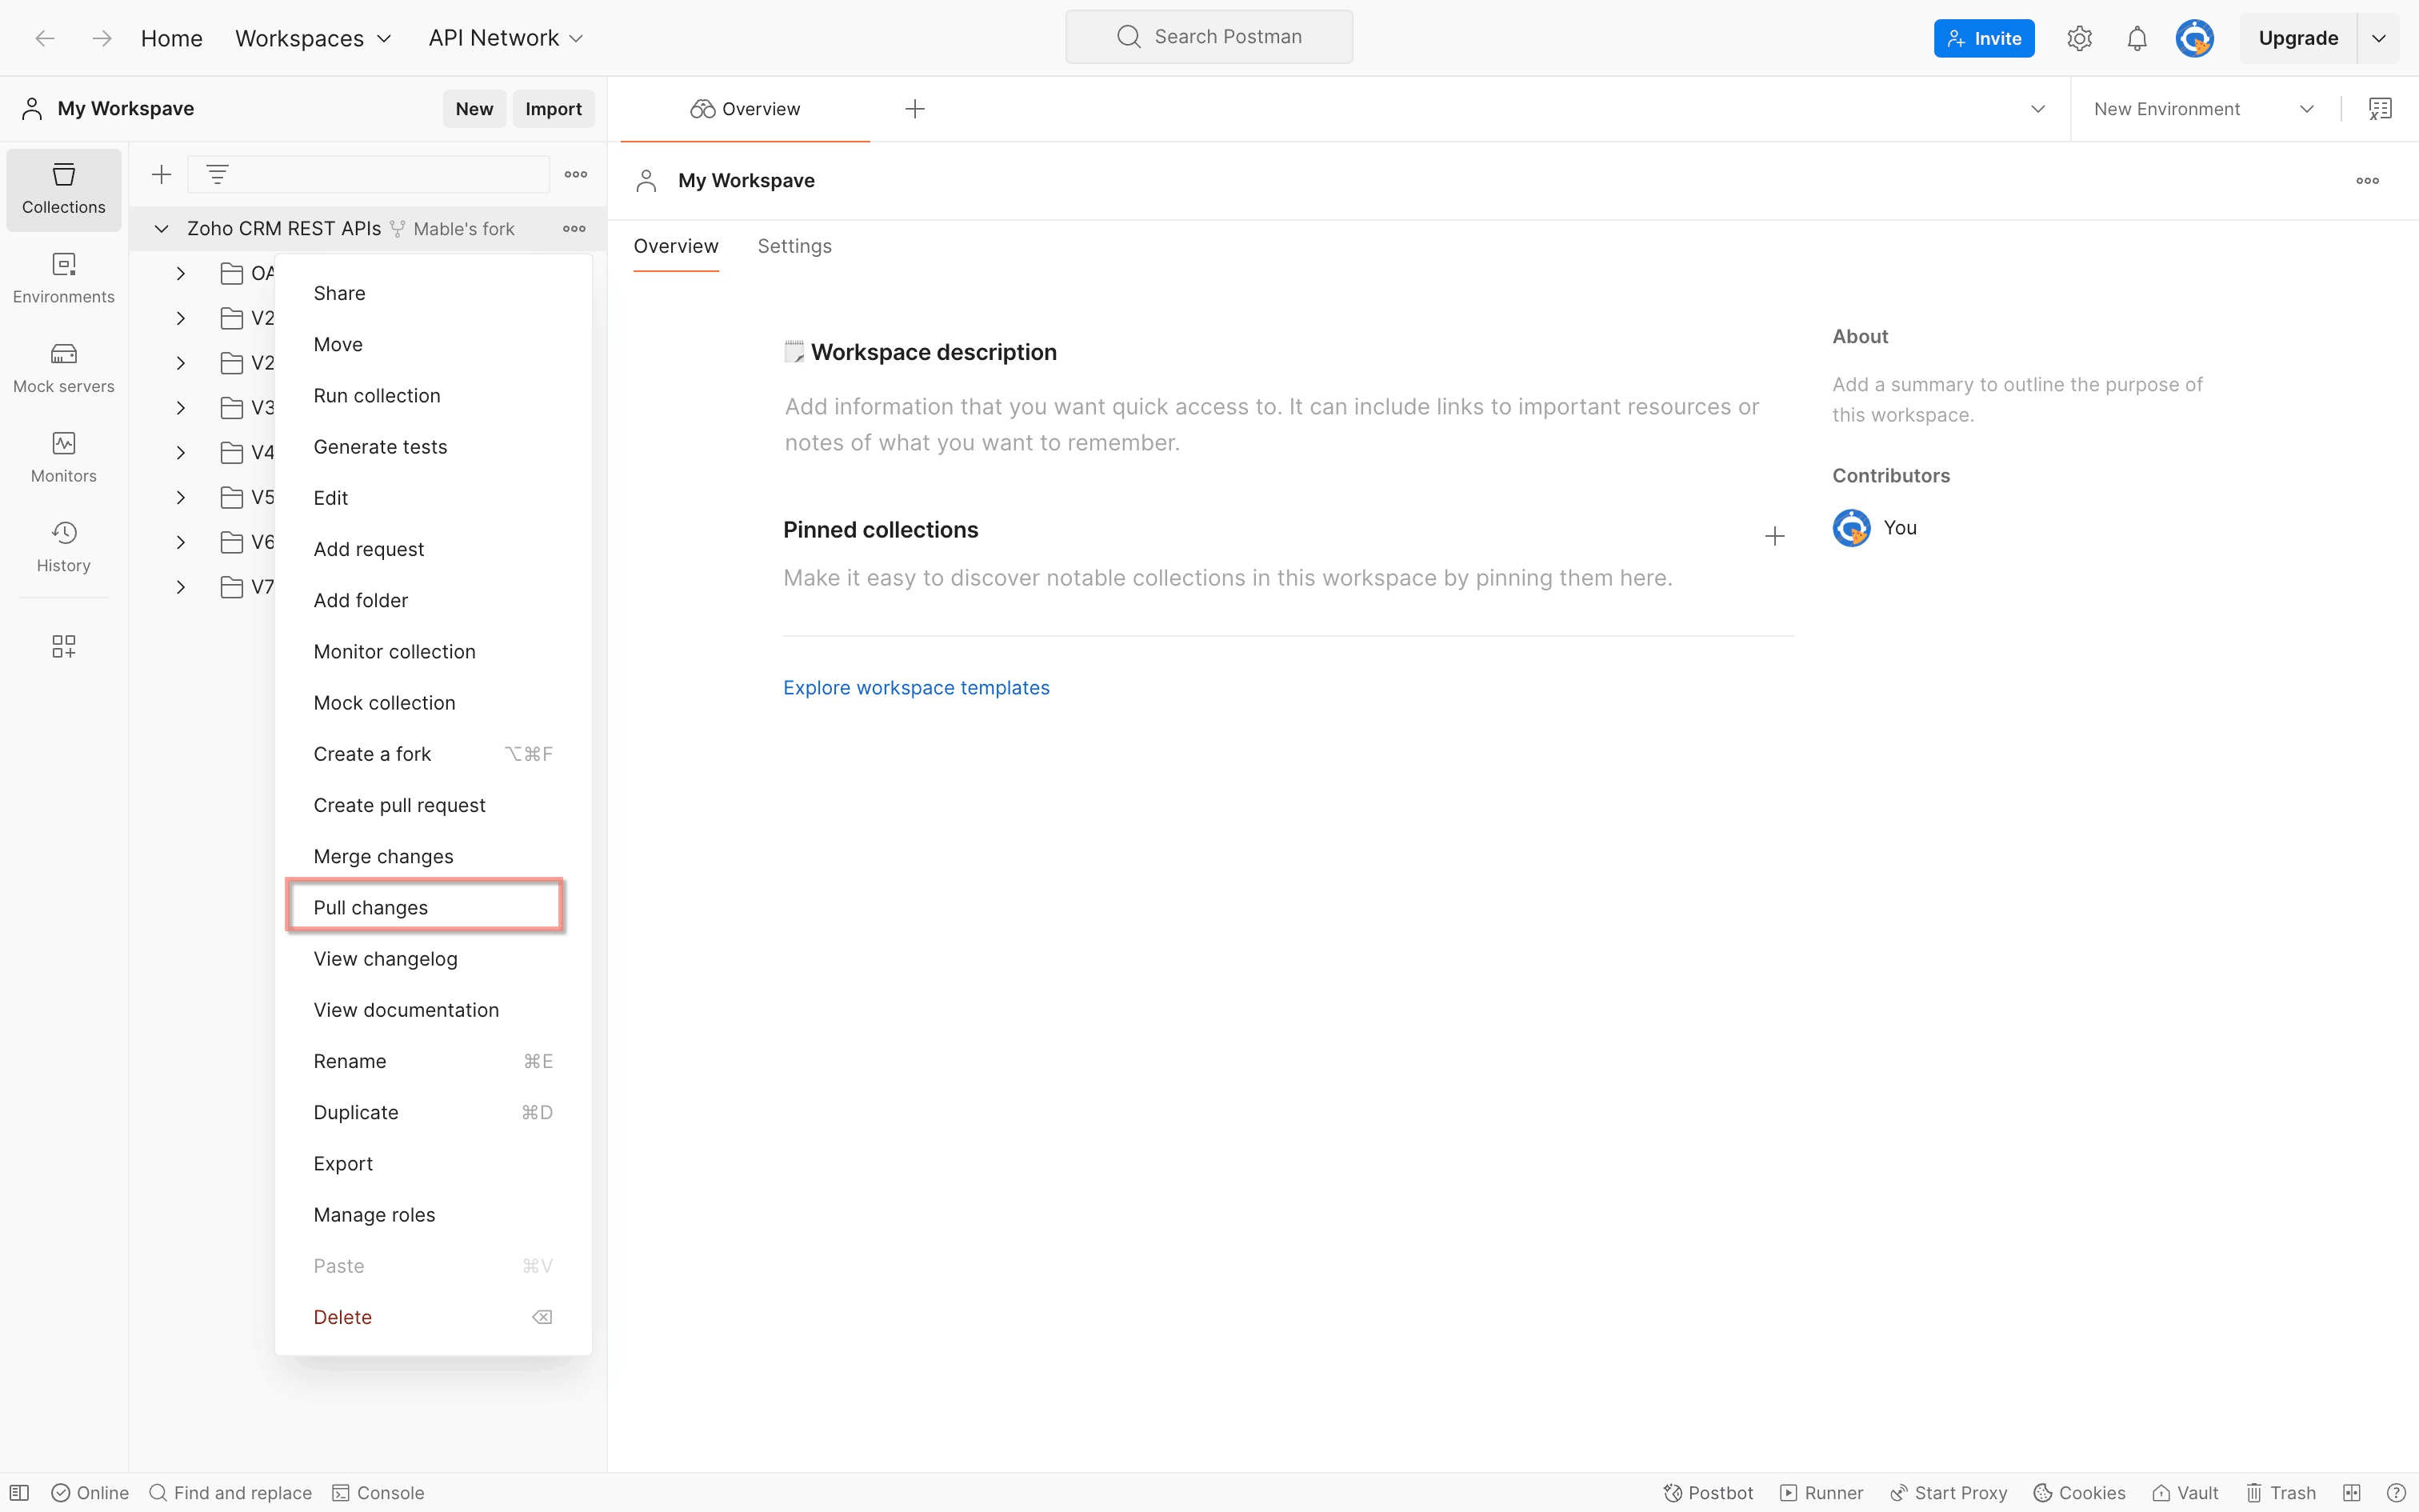
Task: Choose Create pull request from menu
Action: pyautogui.click(x=399, y=805)
